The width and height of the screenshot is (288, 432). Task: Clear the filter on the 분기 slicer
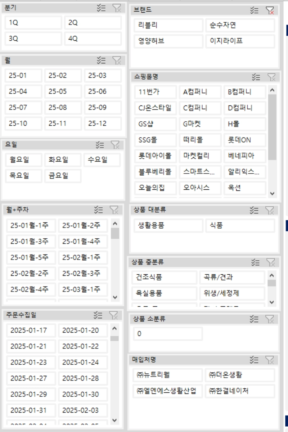pos(117,8)
